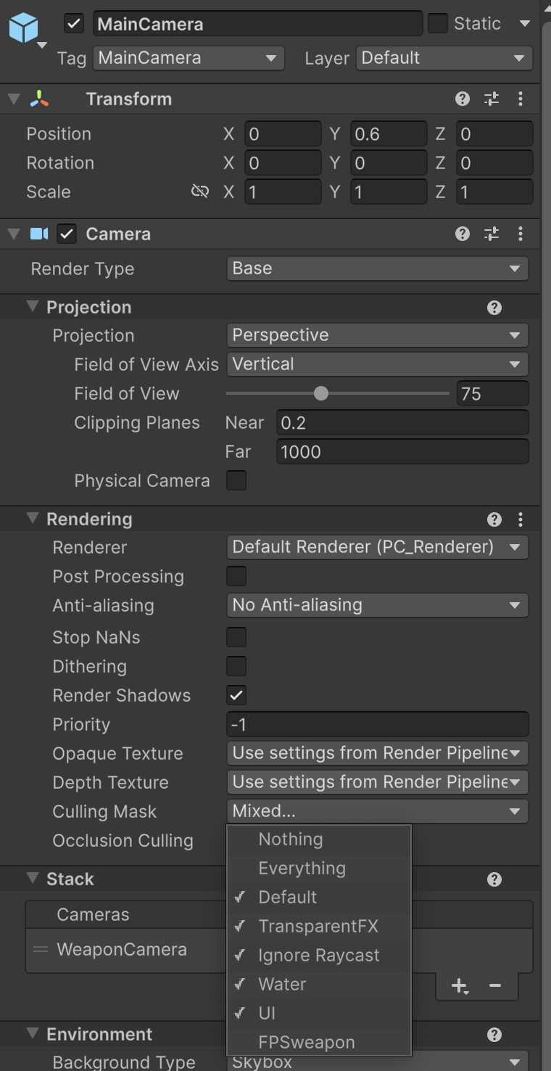Remove camera with minus icon in Stack

point(495,985)
